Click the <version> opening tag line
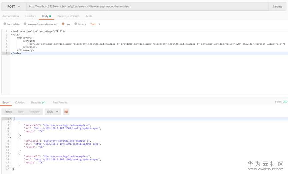This screenshot has width=288, height=174. pos(29,41)
